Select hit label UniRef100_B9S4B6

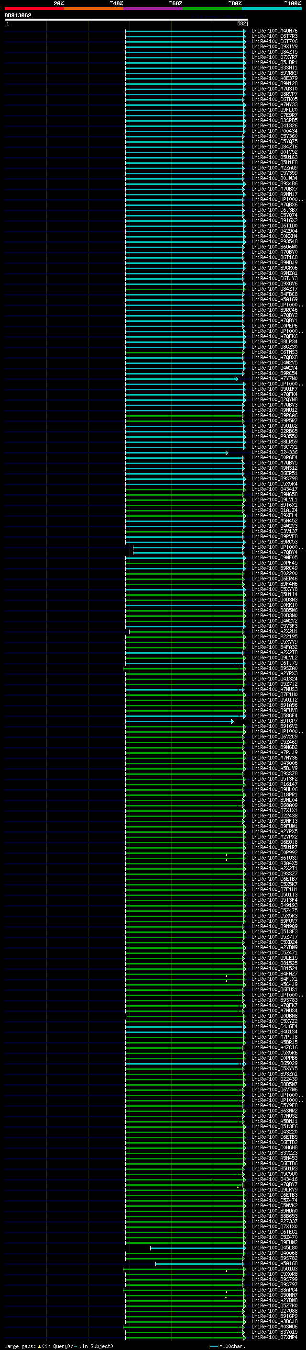pyautogui.click(x=274, y=184)
